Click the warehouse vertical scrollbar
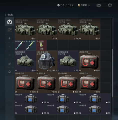 pyautogui.click(x=112, y=73)
